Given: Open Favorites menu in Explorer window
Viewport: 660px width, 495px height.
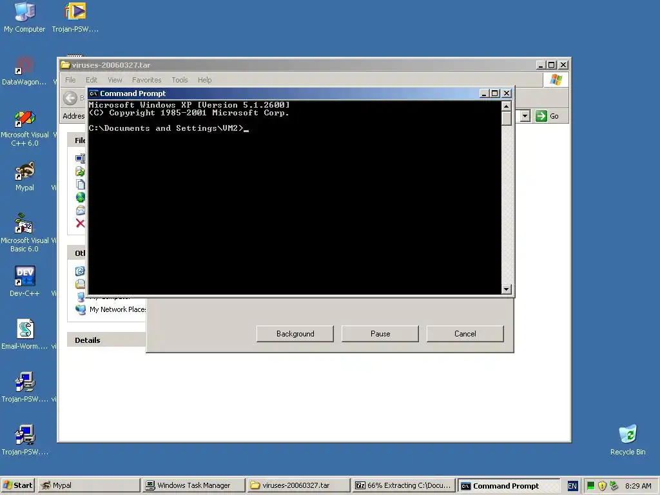Looking at the screenshot, I should (146, 80).
